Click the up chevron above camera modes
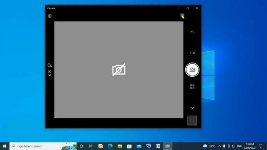The height and width of the screenshot is (150, 267). pos(192,32)
